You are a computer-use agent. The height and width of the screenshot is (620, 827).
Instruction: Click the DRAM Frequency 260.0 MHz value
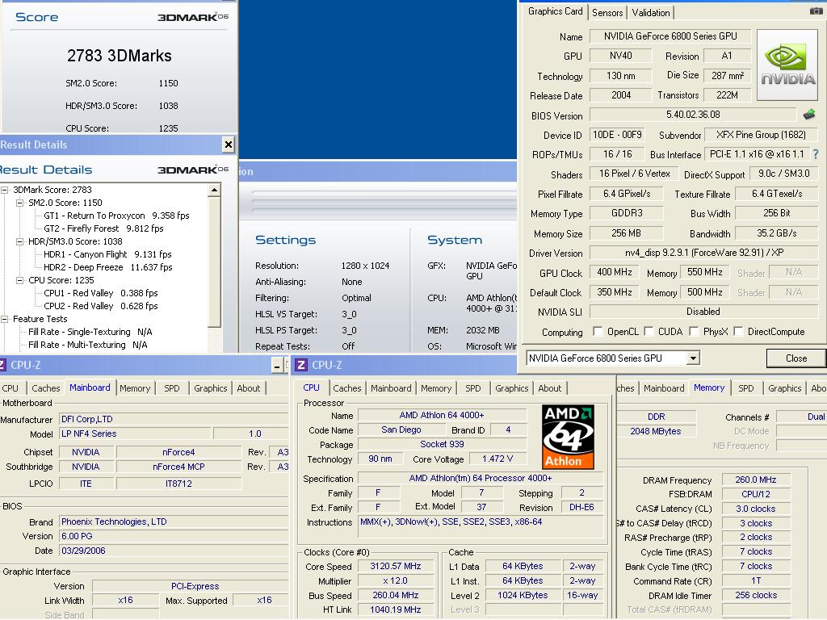coord(756,480)
